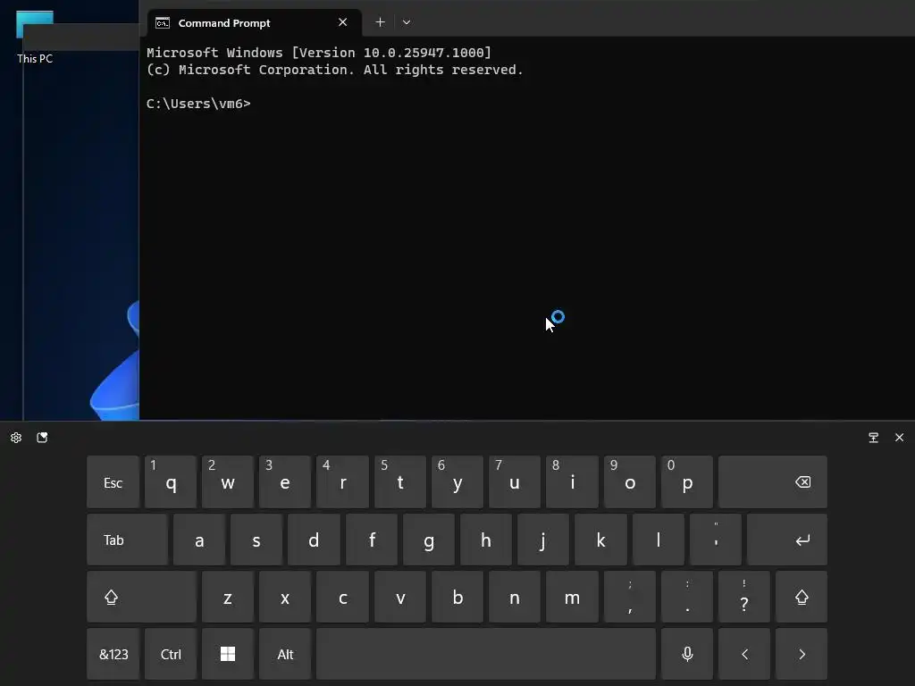Close the Command Prompt tab
The image size is (915, 686).
pos(342,22)
